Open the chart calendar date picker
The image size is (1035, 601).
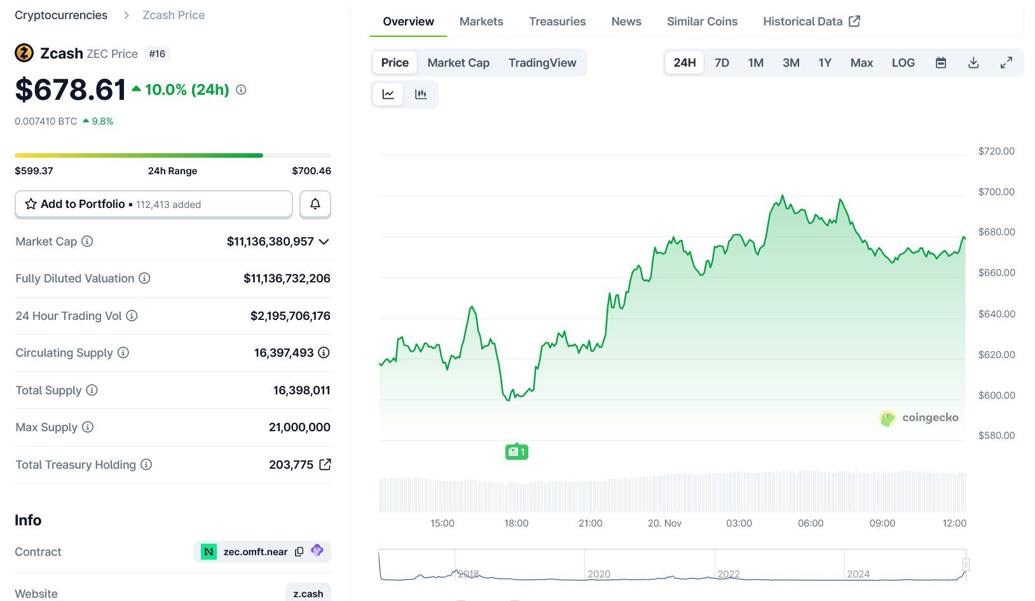pyautogui.click(x=941, y=63)
